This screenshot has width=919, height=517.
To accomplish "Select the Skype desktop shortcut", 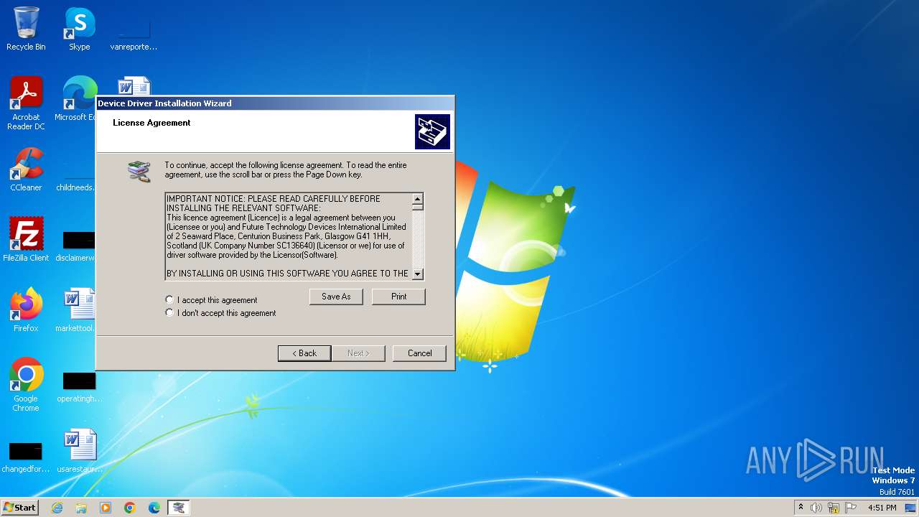I will coord(80,29).
